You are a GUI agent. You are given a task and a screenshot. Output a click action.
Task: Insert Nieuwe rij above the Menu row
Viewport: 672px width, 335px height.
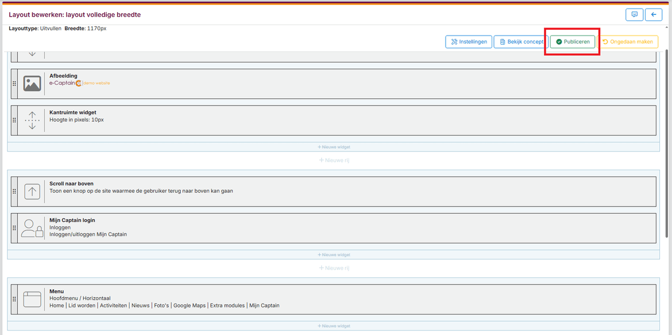334,268
